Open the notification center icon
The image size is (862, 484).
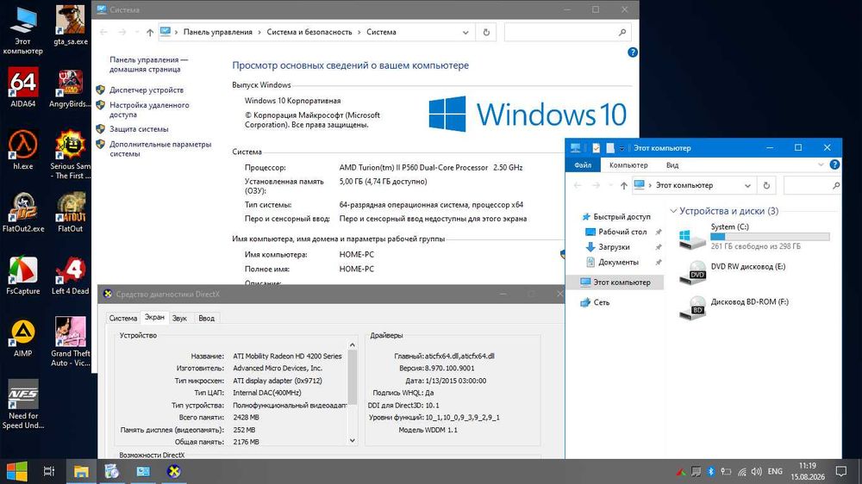[x=841, y=471]
